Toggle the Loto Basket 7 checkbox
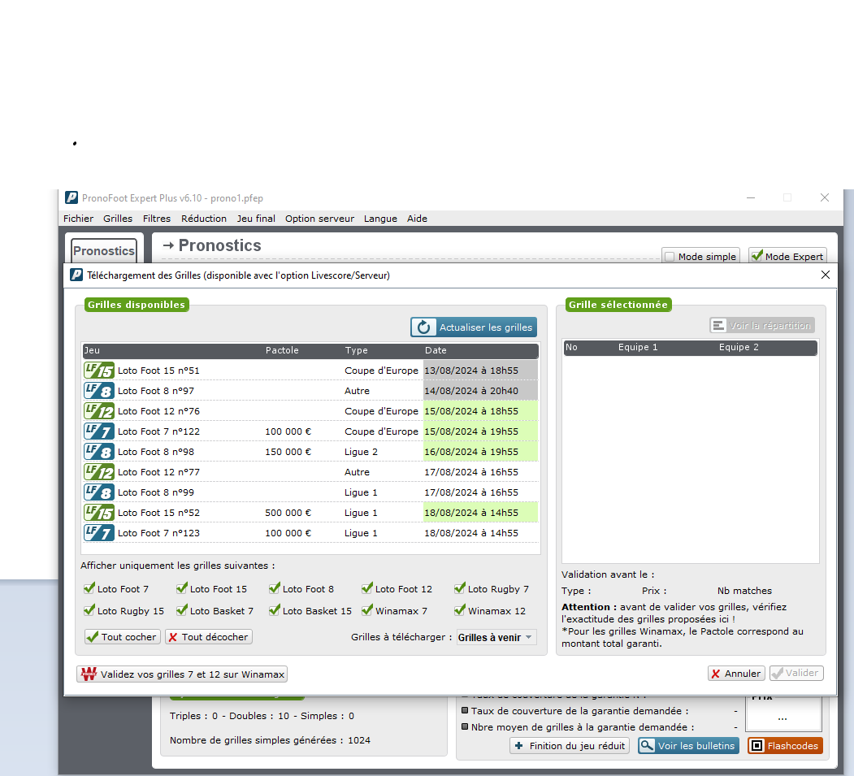 (x=182, y=610)
